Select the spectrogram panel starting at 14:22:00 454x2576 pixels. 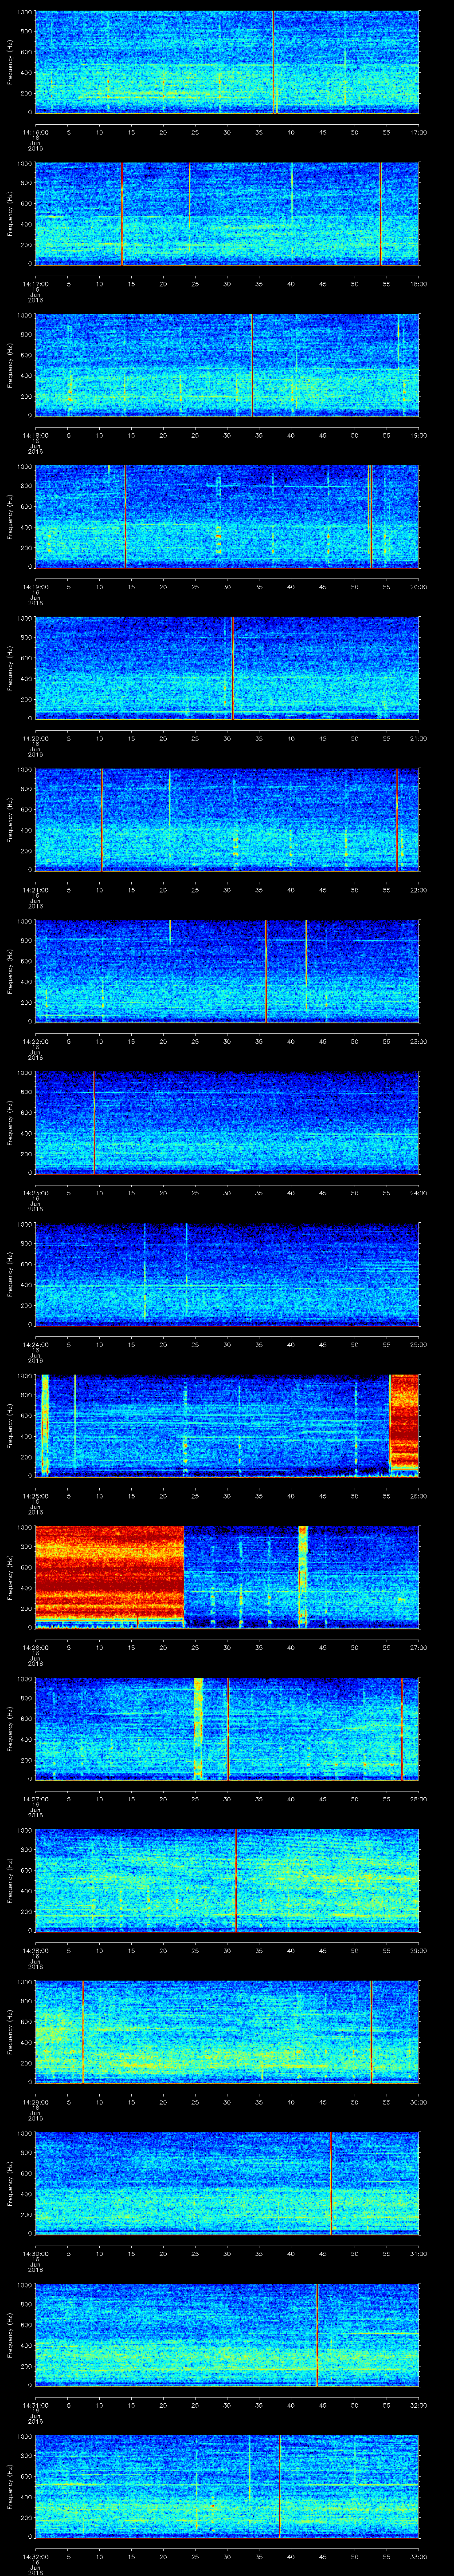tap(227, 971)
